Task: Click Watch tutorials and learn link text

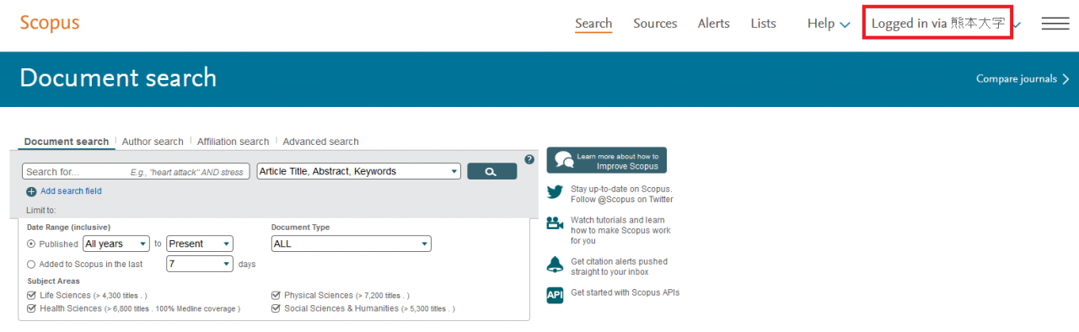Action: (x=620, y=230)
